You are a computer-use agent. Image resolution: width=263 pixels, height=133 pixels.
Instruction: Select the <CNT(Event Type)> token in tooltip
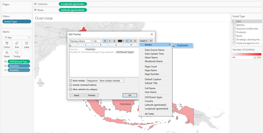click(125, 52)
